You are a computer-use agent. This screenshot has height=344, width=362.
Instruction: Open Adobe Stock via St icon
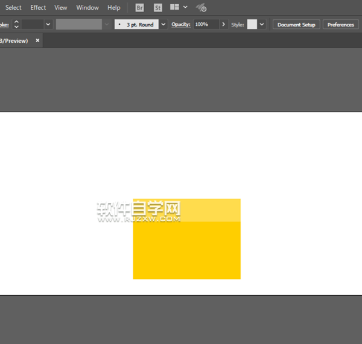click(157, 8)
